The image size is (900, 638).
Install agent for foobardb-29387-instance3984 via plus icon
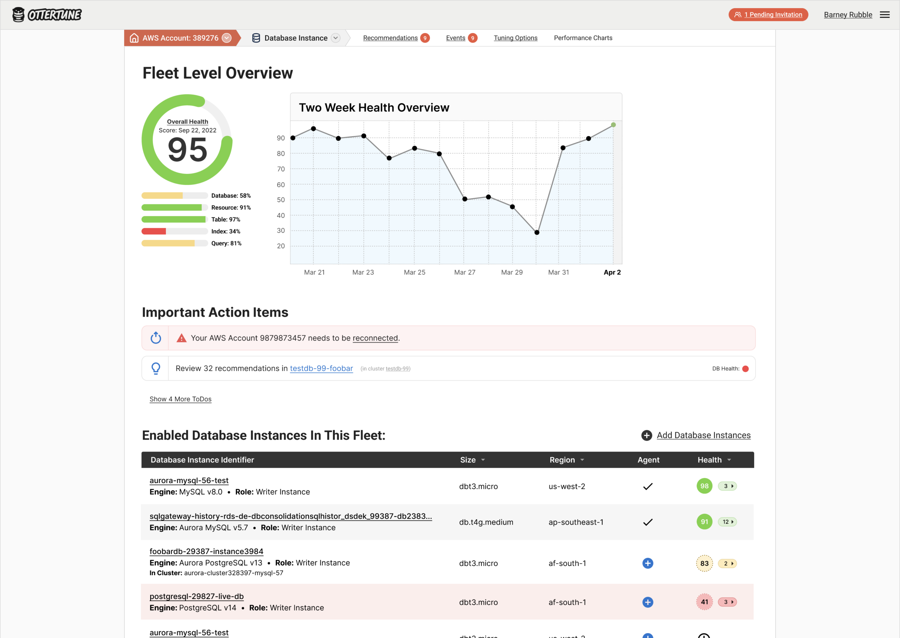pyautogui.click(x=648, y=563)
